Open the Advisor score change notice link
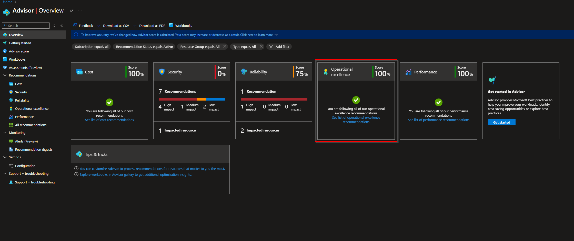 tap(177, 35)
